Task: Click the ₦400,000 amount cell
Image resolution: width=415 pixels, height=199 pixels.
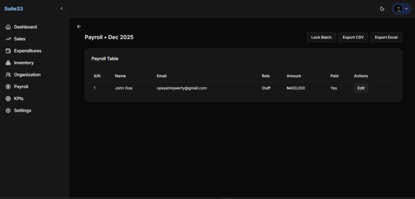Action: [x=296, y=88]
